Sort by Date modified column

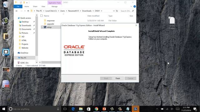93,16
